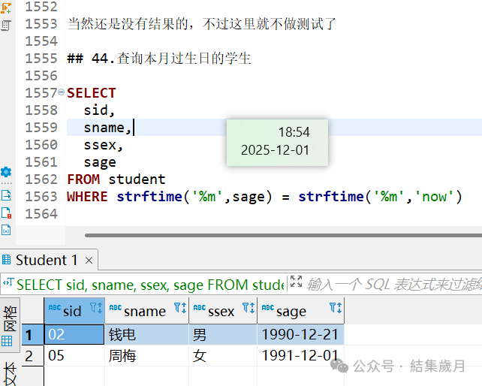Click the execute SQL script icon
482x386 pixels.
(x=6, y=26)
